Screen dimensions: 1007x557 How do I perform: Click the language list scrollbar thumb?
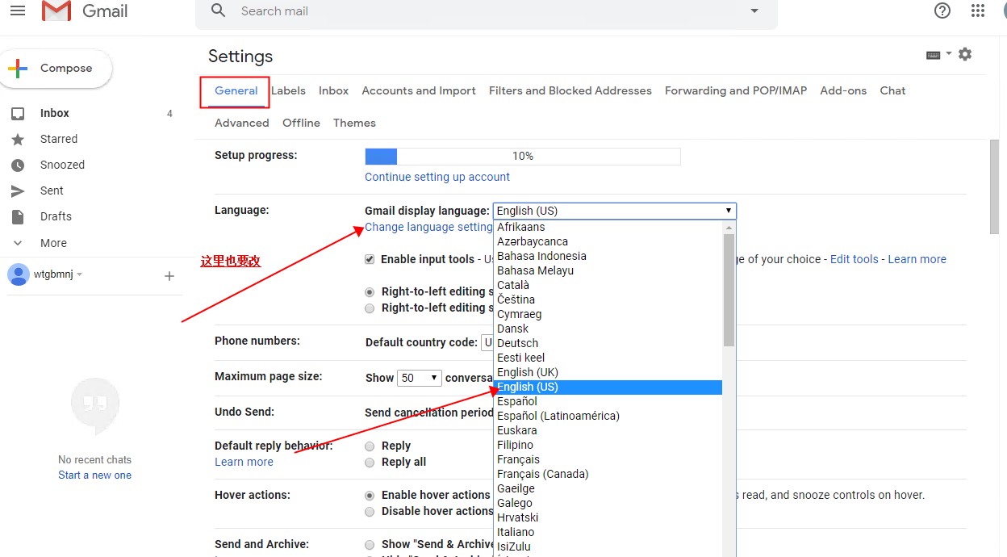pyautogui.click(x=729, y=290)
